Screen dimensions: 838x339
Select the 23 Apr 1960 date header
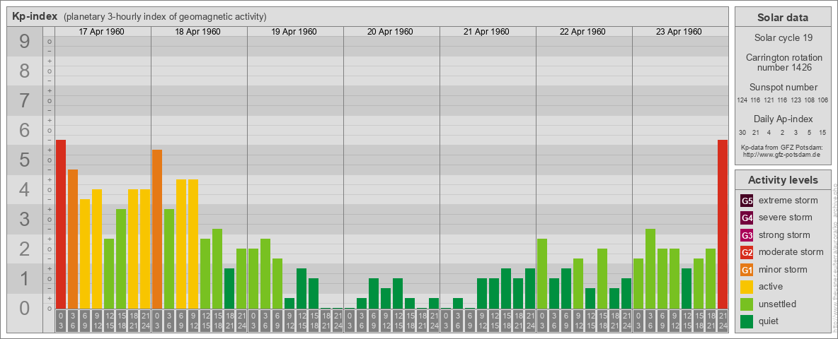[x=679, y=32]
